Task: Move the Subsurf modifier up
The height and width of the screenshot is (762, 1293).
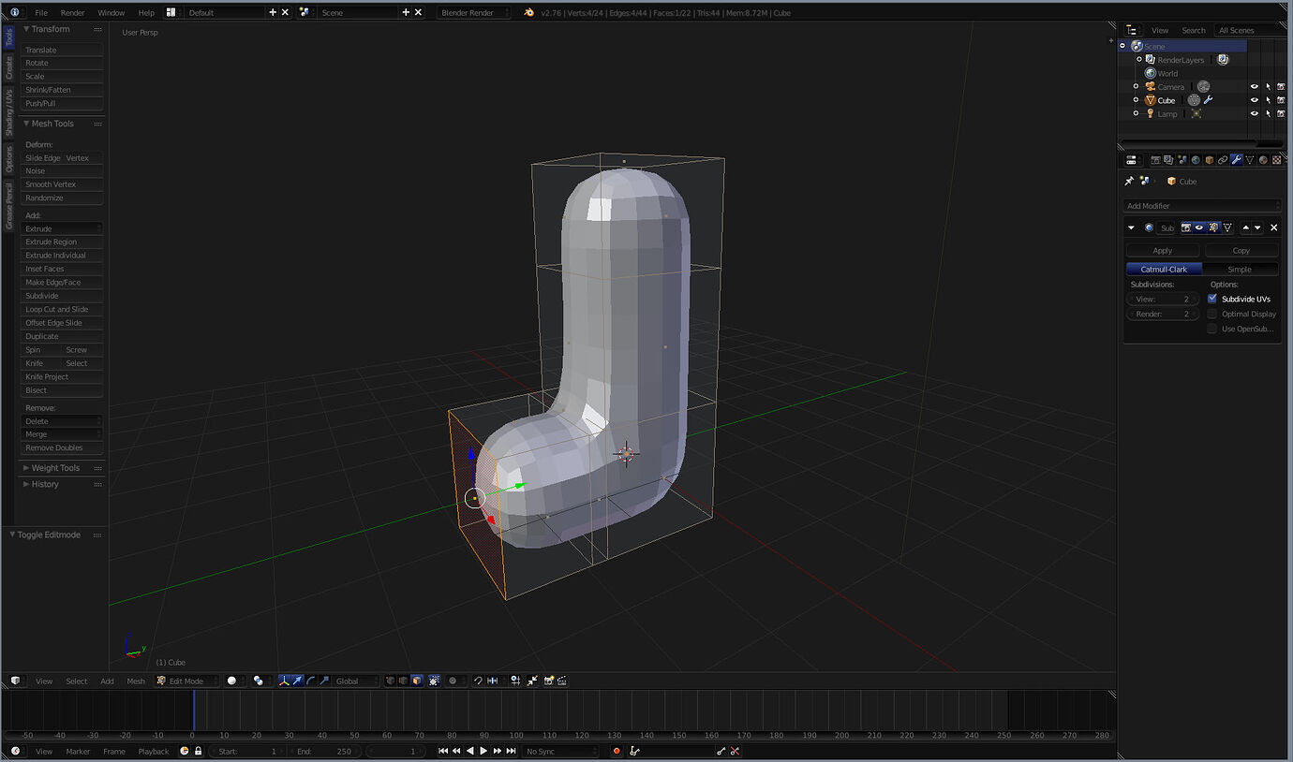Action: tap(1245, 227)
